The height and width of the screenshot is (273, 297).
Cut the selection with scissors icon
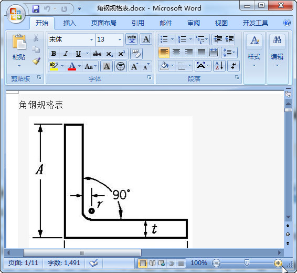[36, 38]
